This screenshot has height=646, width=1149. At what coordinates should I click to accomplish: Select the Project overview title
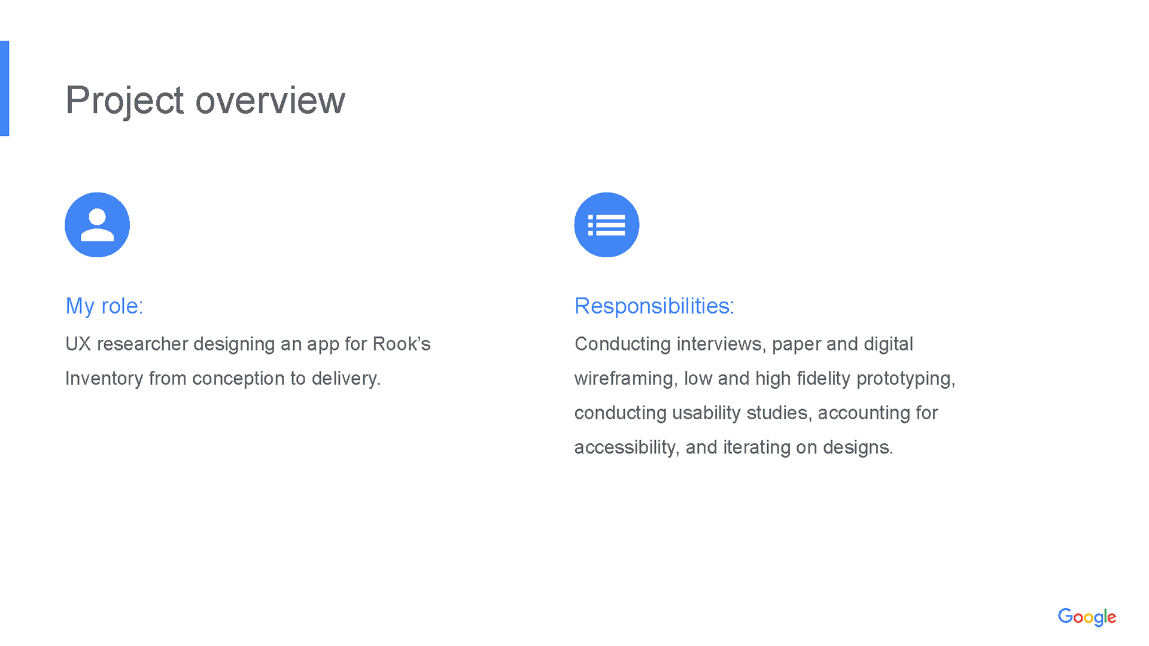click(x=205, y=100)
